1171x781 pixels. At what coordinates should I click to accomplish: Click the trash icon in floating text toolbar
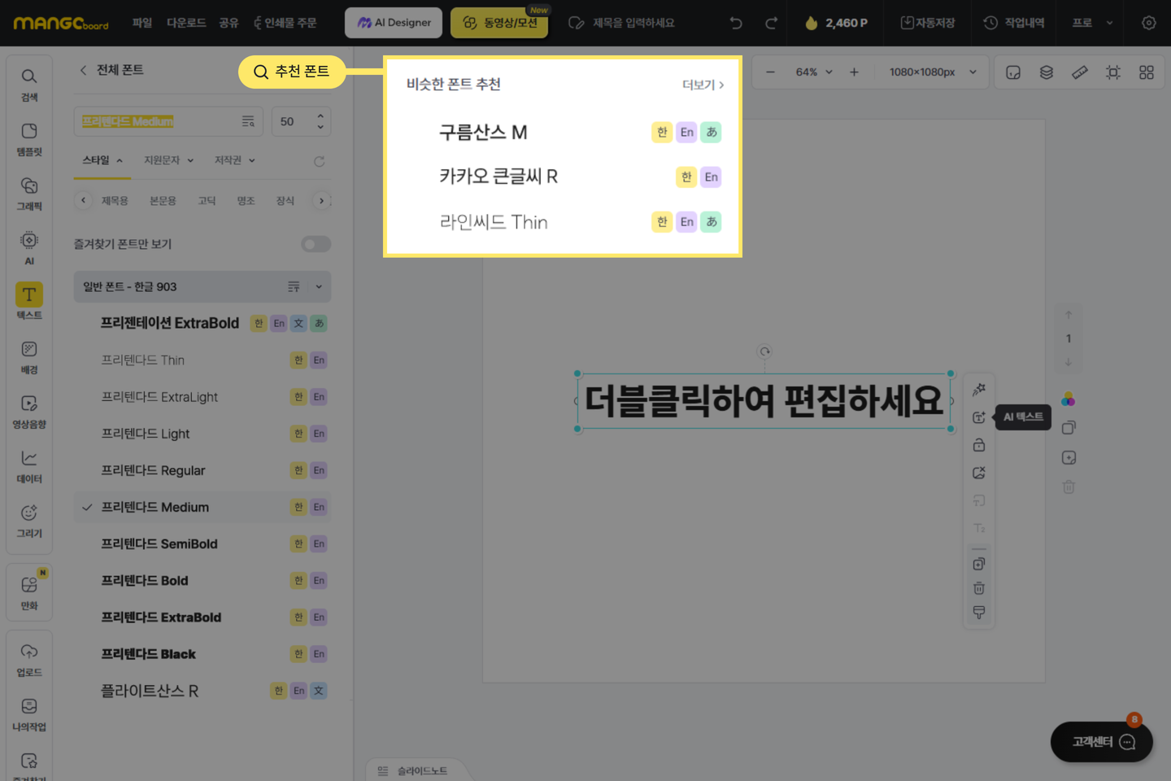(x=979, y=588)
